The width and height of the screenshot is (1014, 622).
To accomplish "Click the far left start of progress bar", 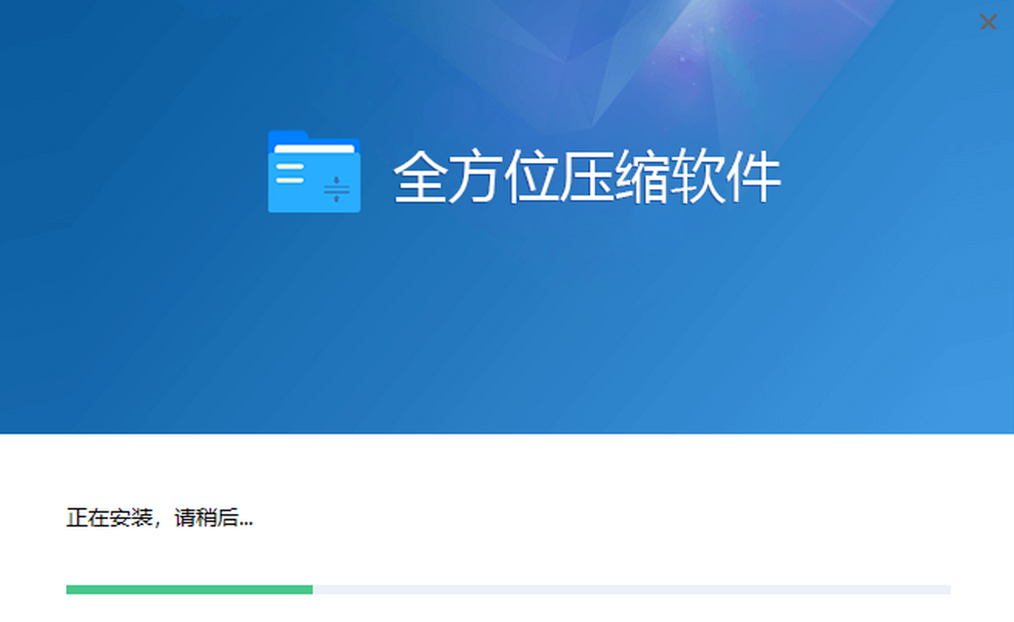I will pyautogui.click(x=68, y=589).
